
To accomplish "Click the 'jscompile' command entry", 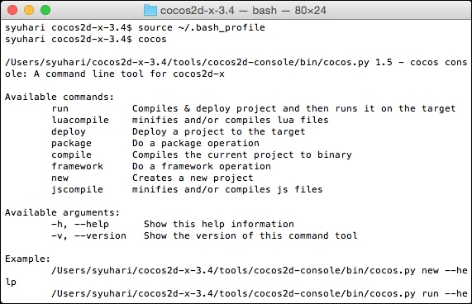I will 77,189.
